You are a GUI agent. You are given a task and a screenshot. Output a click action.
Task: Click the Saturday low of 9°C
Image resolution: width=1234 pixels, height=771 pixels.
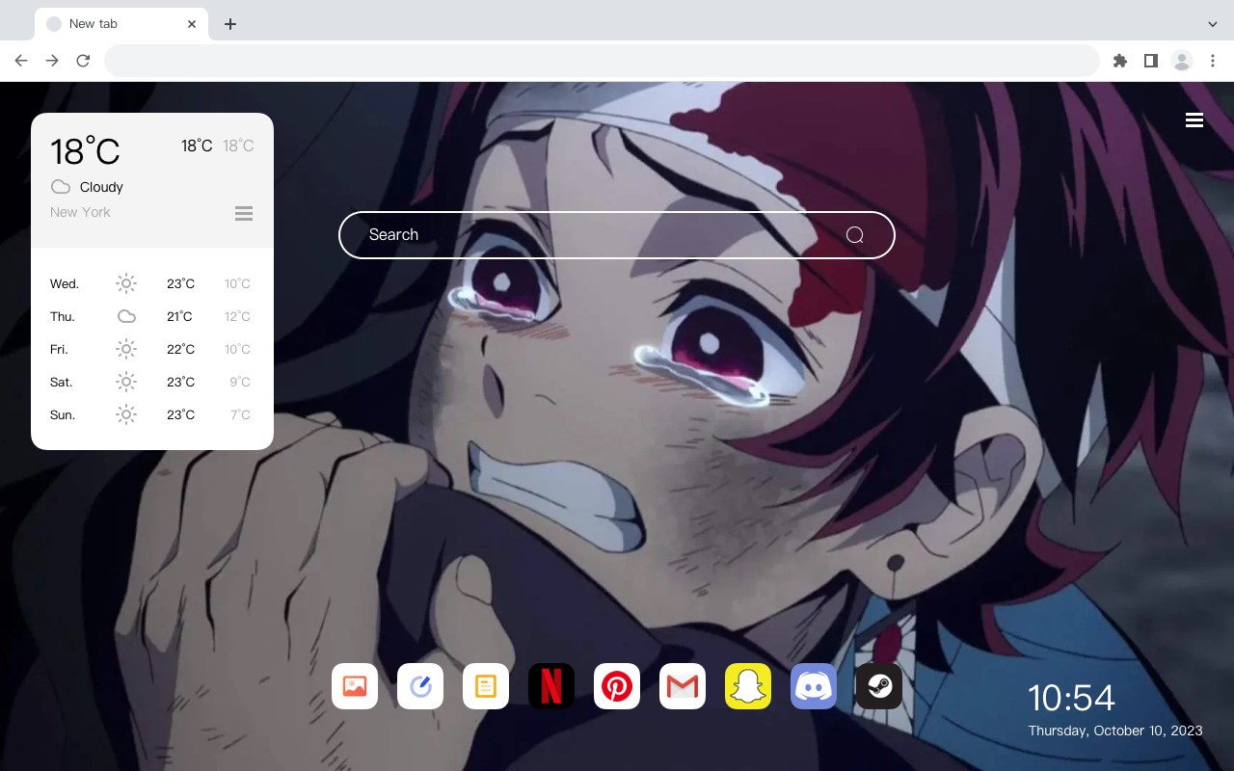pyautogui.click(x=240, y=382)
